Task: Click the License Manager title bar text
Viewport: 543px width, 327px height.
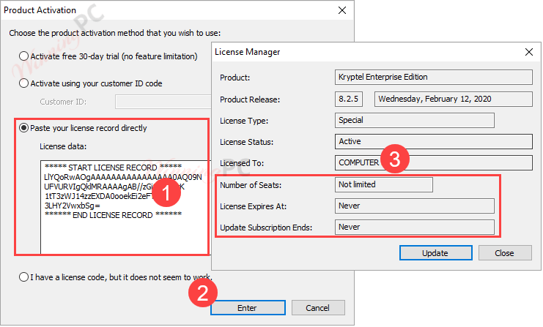Action: [x=247, y=52]
